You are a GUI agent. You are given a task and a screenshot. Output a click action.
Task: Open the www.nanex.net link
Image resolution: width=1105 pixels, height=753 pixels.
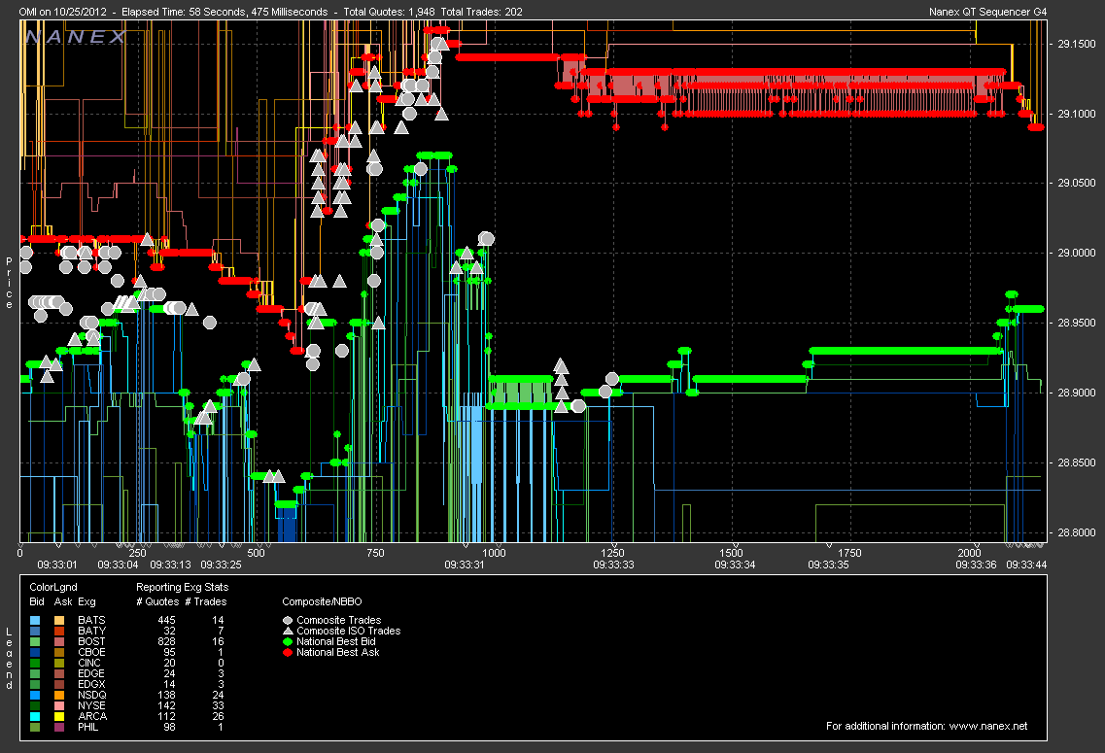[985, 726]
